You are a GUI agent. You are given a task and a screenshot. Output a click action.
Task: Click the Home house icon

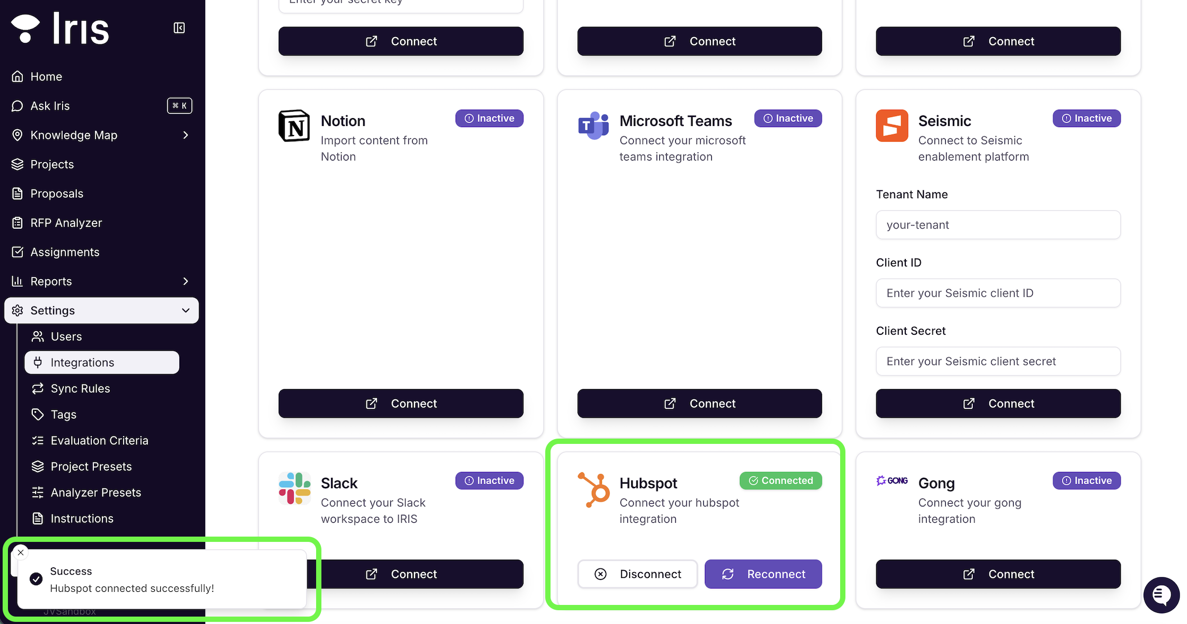18,76
